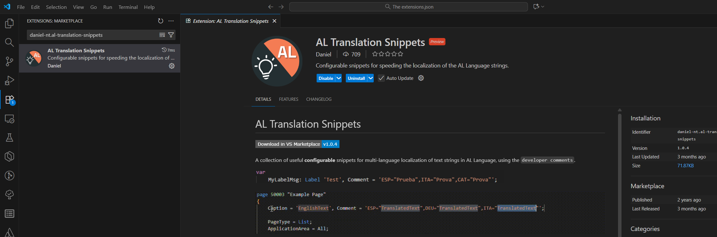
Task: Click the Daniel publisher link
Action: pyautogui.click(x=323, y=54)
